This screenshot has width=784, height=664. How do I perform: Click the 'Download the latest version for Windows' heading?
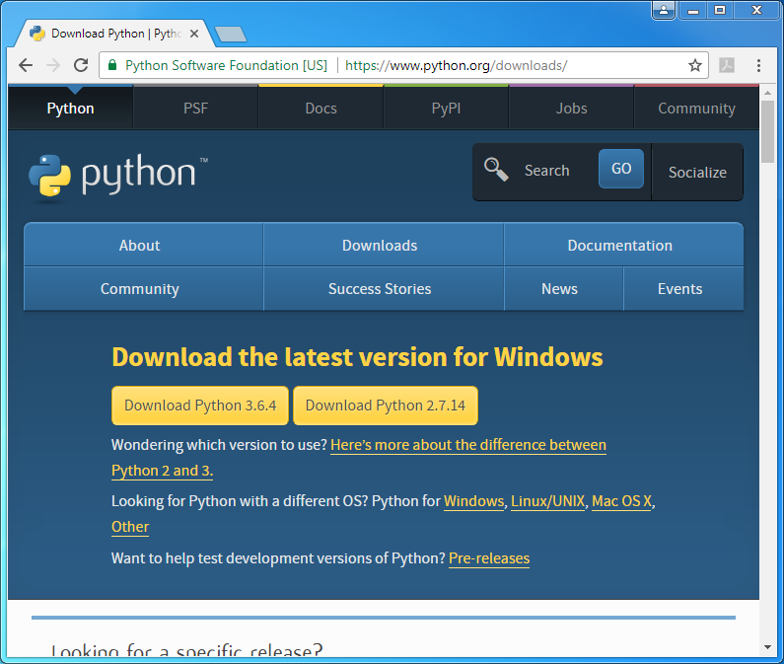[357, 357]
